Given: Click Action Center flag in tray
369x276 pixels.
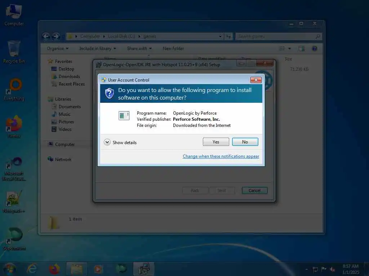Looking at the screenshot, I should pos(324,269).
